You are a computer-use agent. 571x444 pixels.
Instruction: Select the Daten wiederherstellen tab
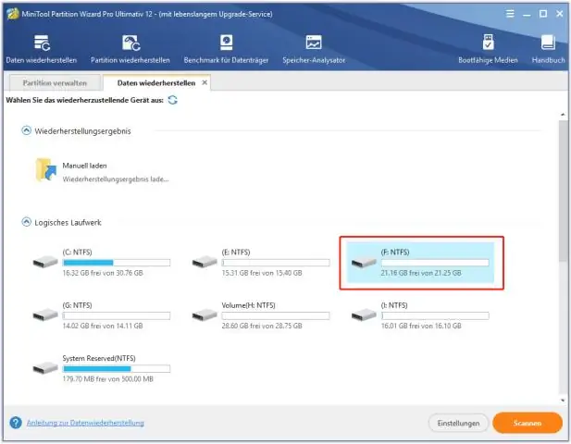[156, 83]
